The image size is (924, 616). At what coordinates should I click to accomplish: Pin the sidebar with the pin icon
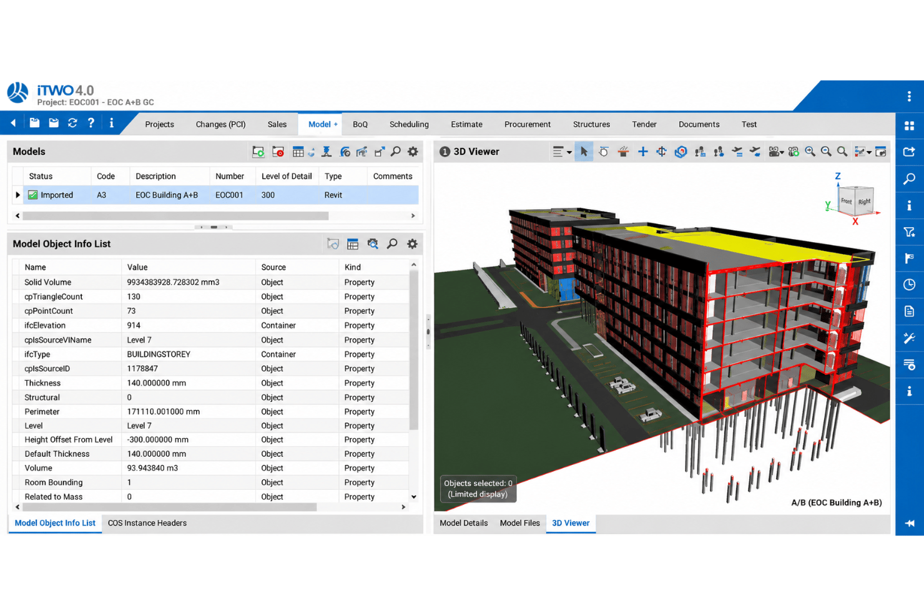[909, 523]
